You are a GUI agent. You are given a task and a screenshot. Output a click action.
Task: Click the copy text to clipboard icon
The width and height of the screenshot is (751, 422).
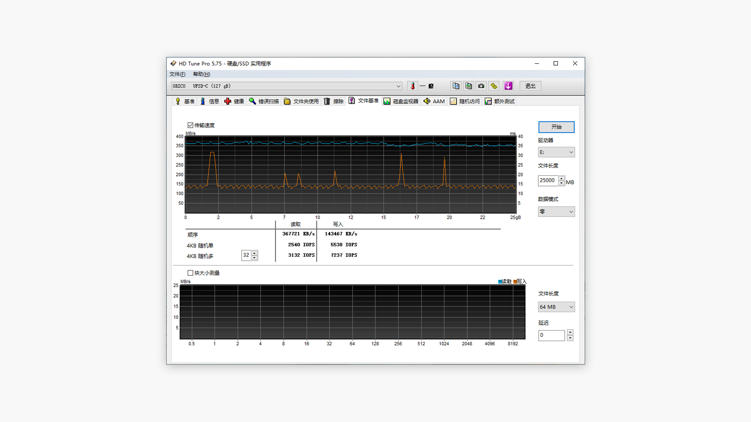[456, 86]
